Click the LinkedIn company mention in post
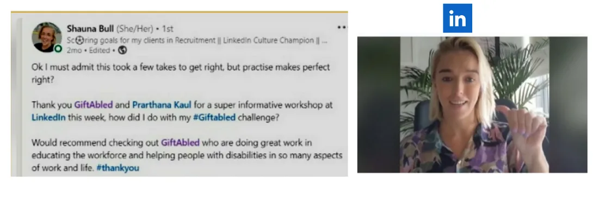593x201 pixels. click(48, 117)
